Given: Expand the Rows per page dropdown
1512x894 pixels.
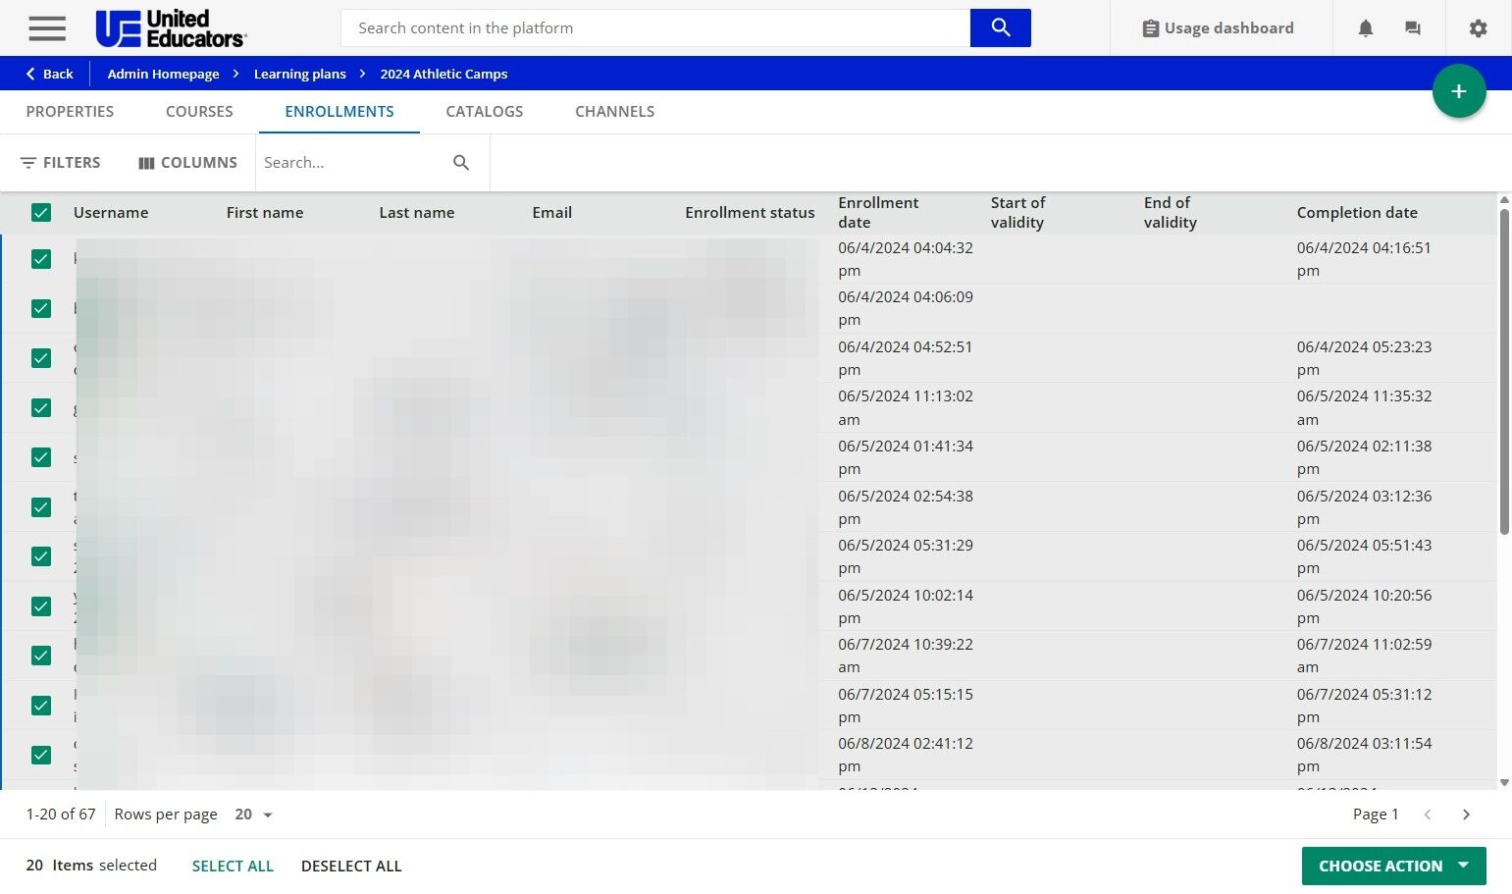Looking at the screenshot, I should (x=254, y=815).
